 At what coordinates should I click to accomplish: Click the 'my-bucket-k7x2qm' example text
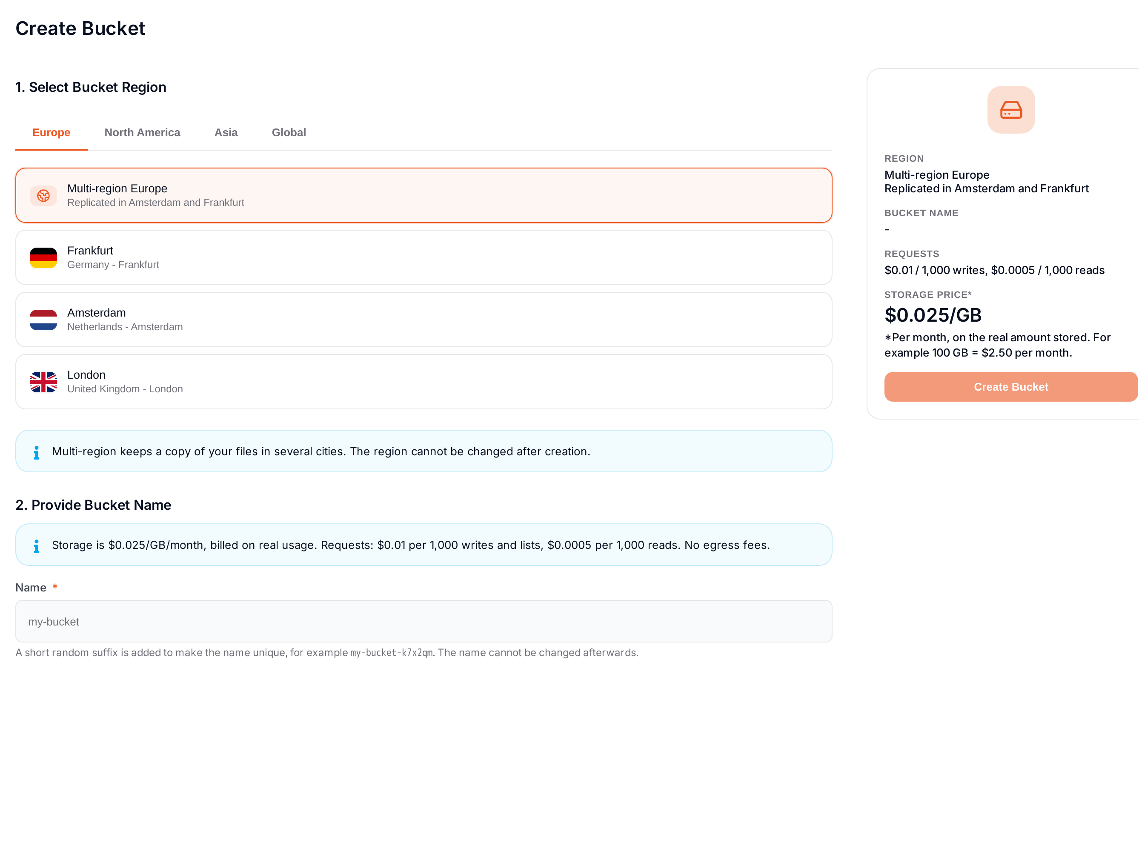click(391, 653)
